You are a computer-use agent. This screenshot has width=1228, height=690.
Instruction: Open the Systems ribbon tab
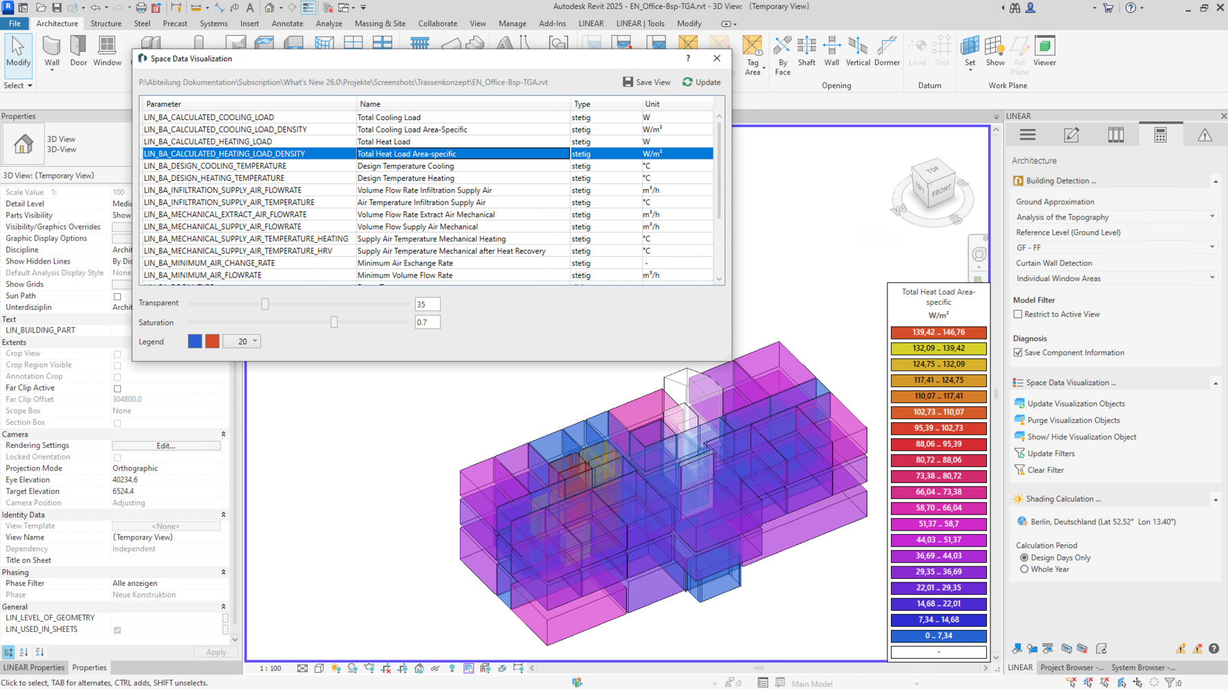point(213,23)
